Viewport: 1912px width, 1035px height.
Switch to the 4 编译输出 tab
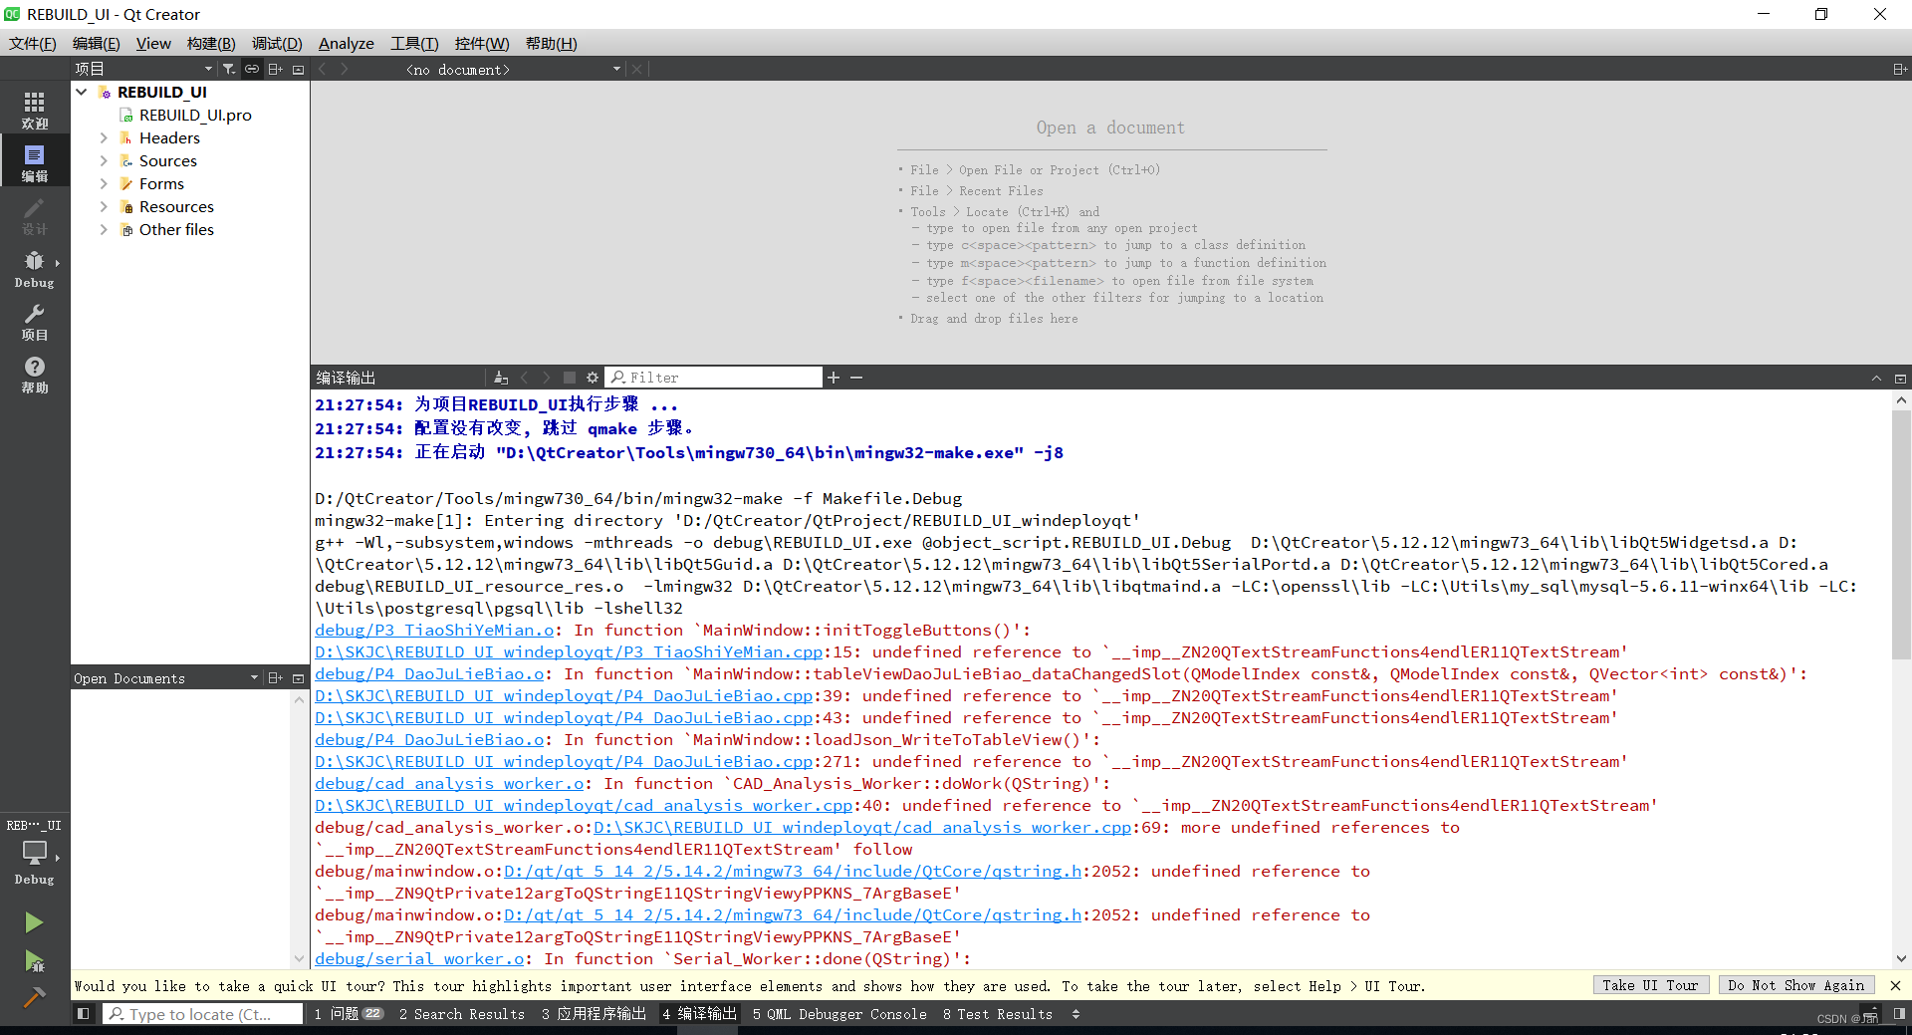(x=699, y=1014)
